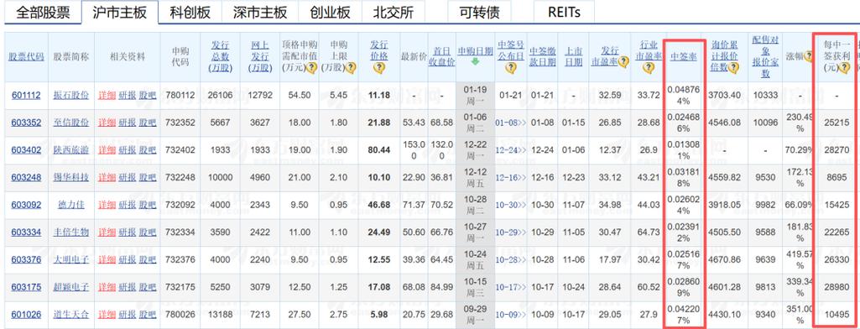The image size is (860, 329).
Task: Open 陕西旅游 stock name link
Action: pos(71,150)
